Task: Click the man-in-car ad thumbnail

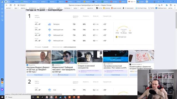Action: [x=38, y=57]
